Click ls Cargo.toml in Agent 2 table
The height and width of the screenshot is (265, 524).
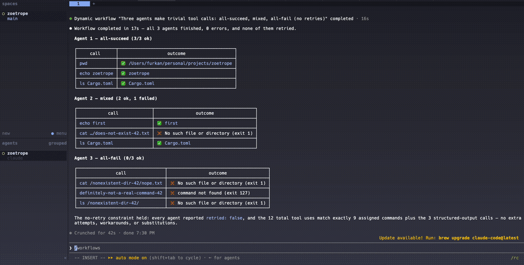[114, 143]
